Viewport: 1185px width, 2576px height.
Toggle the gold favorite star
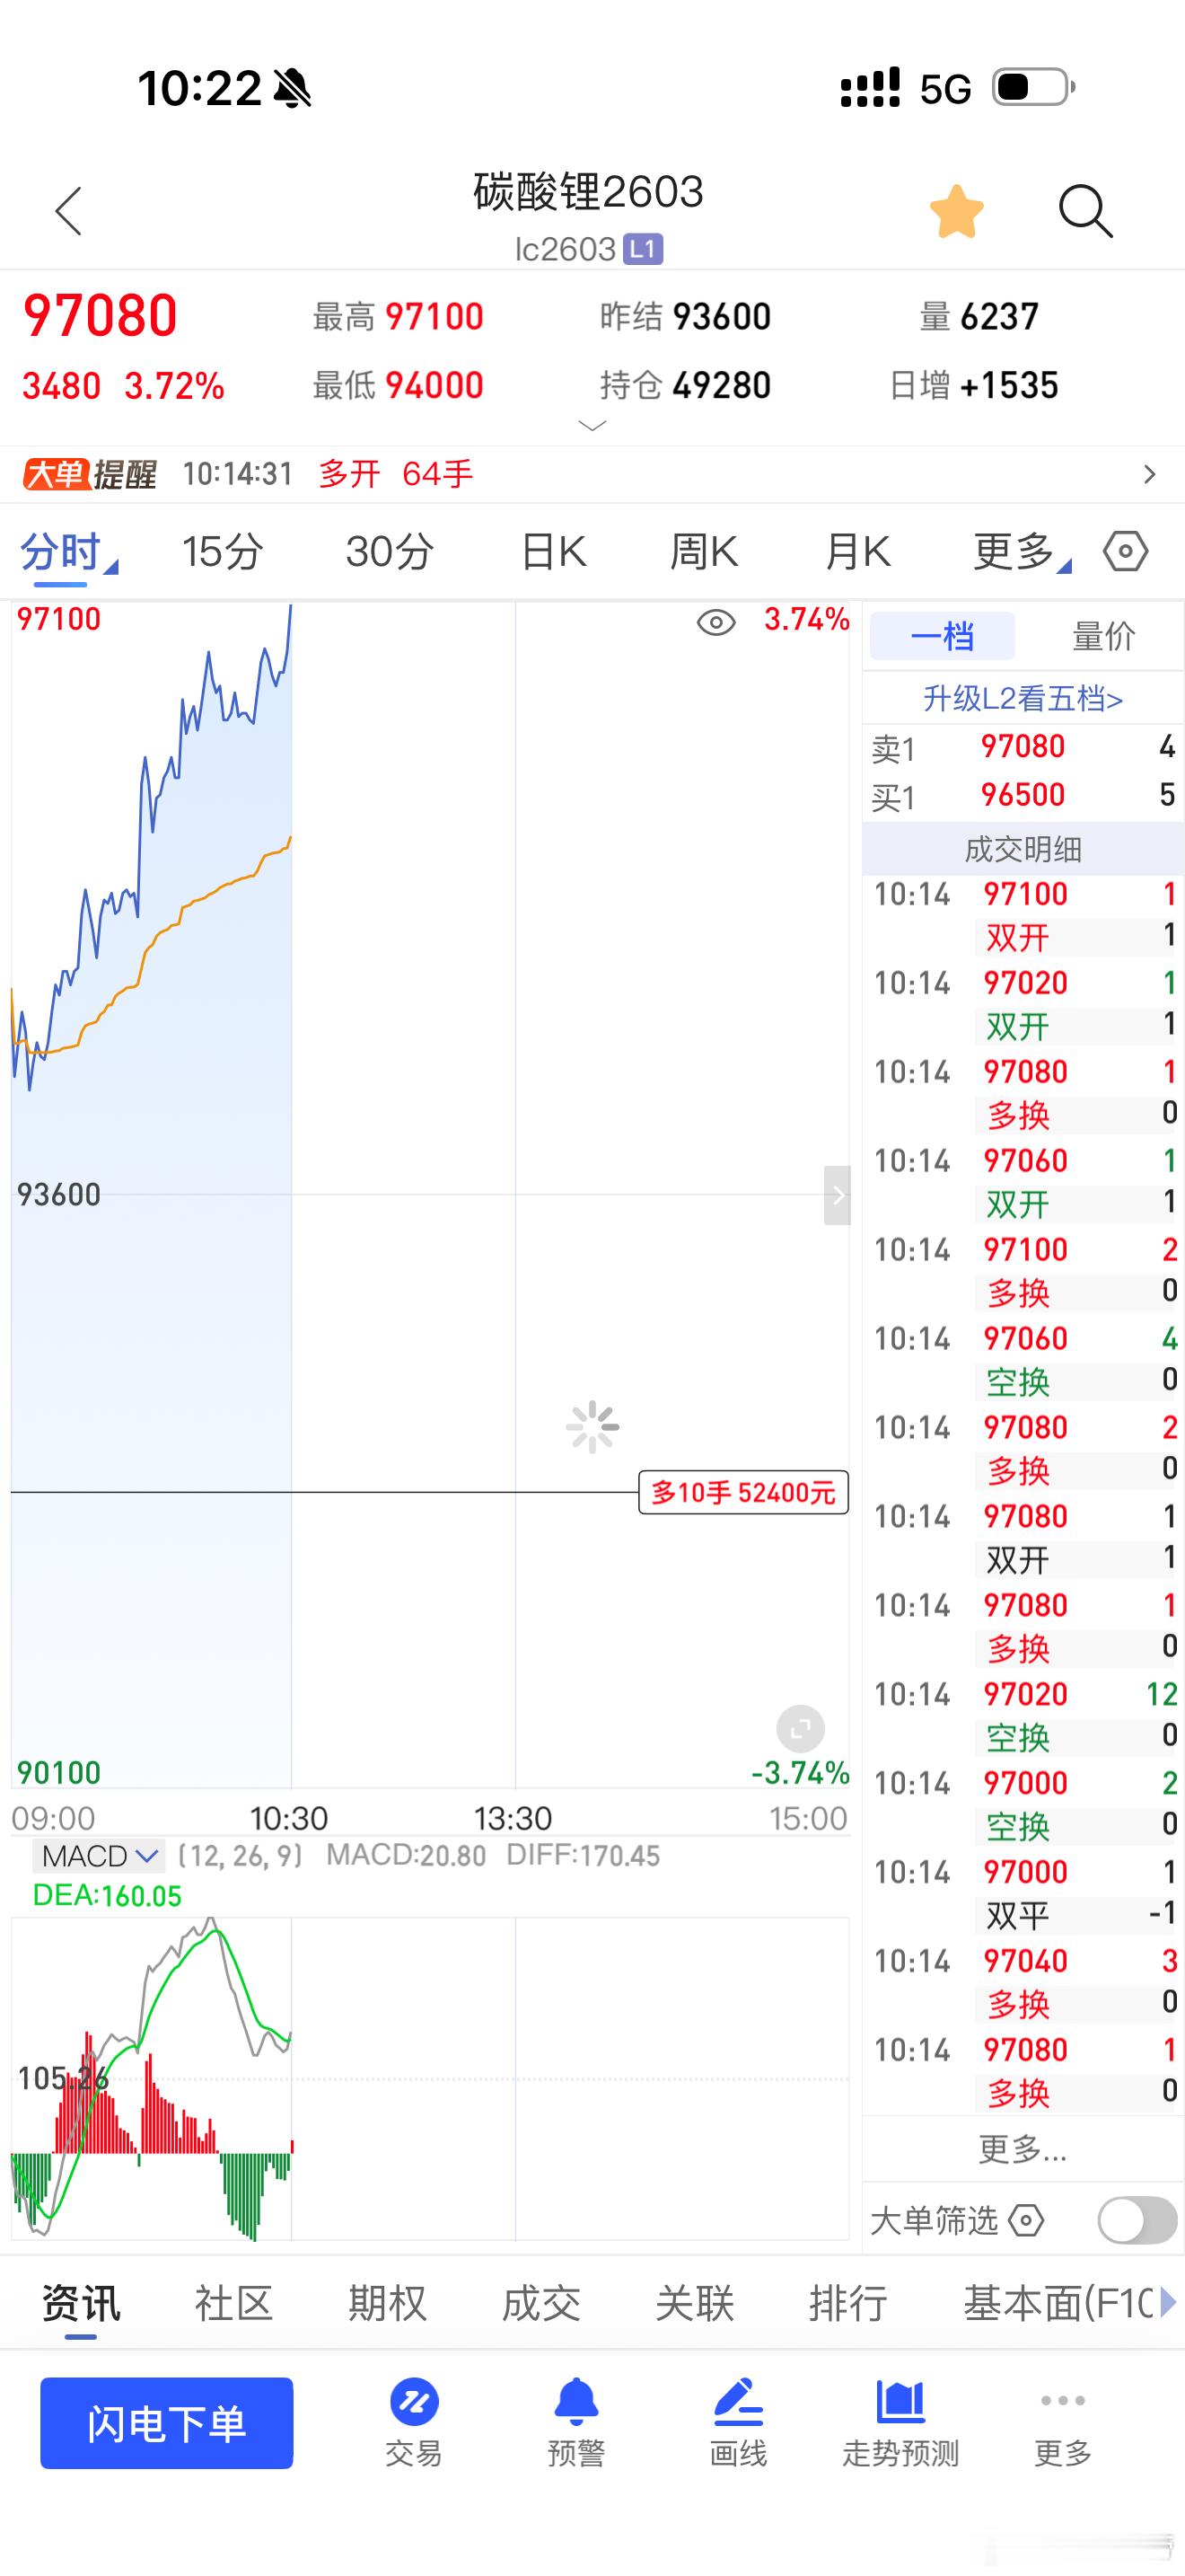click(x=956, y=212)
